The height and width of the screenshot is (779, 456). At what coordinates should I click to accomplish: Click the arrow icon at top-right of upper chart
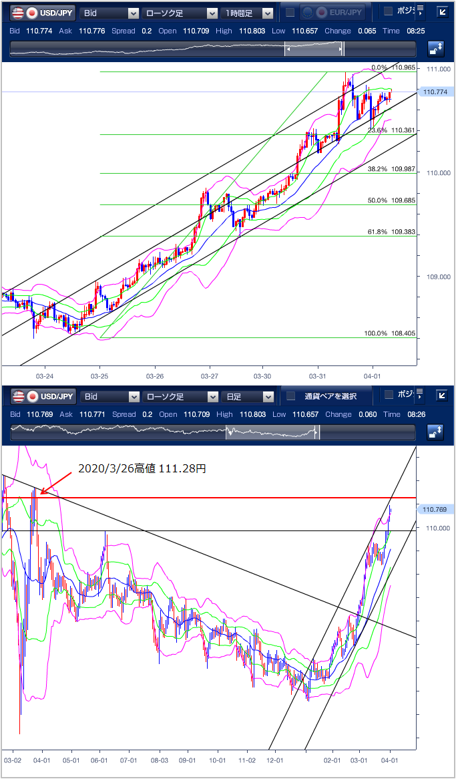click(442, 12)
